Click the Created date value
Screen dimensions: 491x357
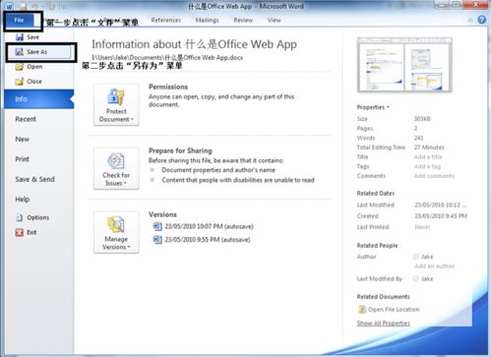click(x=441, y=216)
